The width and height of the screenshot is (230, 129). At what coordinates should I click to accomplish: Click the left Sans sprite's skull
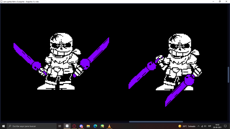pyautogui.click(x=61, y=44)
